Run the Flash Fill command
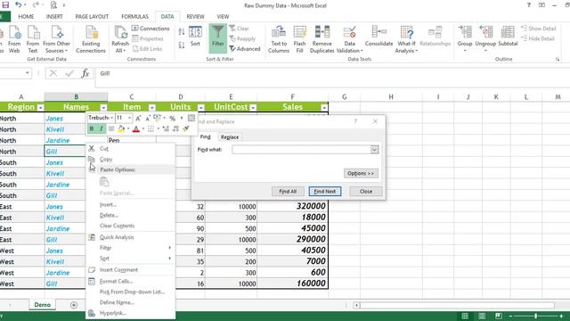 pos(299,39)
